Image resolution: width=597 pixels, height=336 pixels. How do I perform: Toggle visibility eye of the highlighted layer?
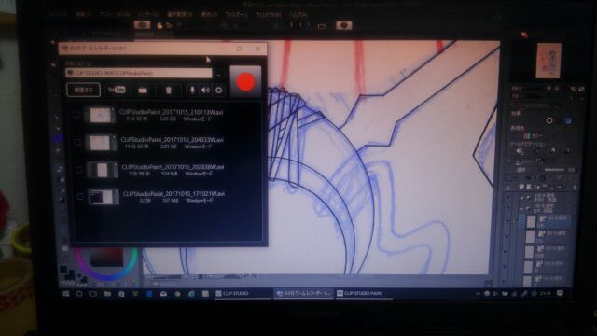(507, 221)
